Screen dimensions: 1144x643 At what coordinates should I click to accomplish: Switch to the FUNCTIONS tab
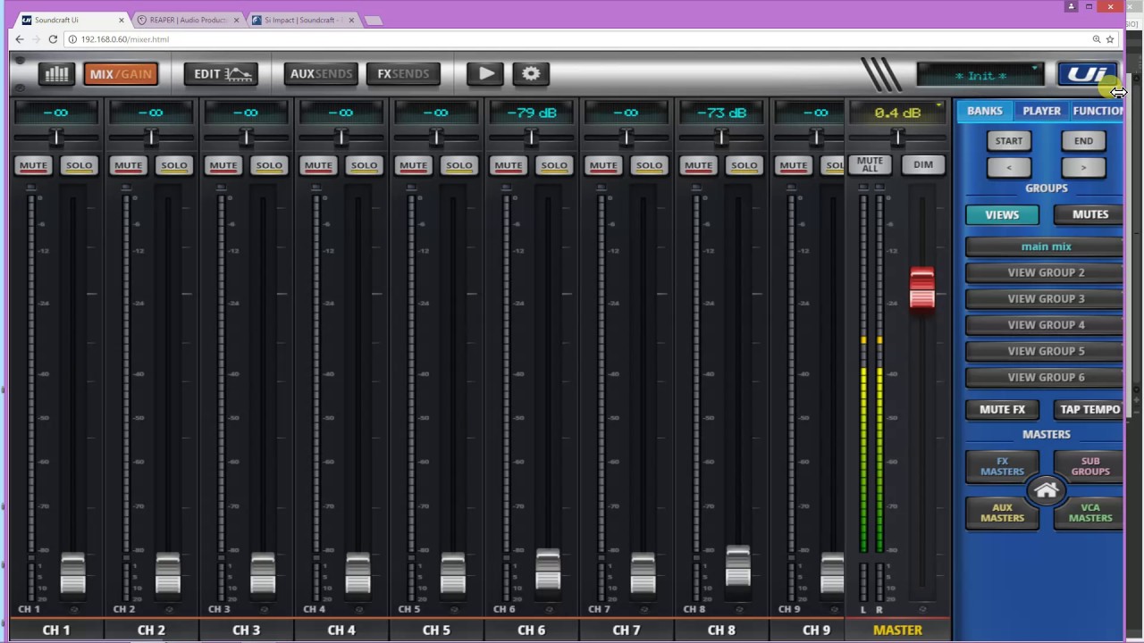click(1098, 111)
